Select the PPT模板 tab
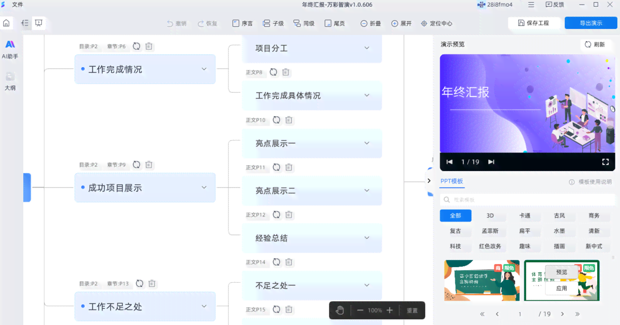This screenshot has width=620, height=325. (452, 181)
